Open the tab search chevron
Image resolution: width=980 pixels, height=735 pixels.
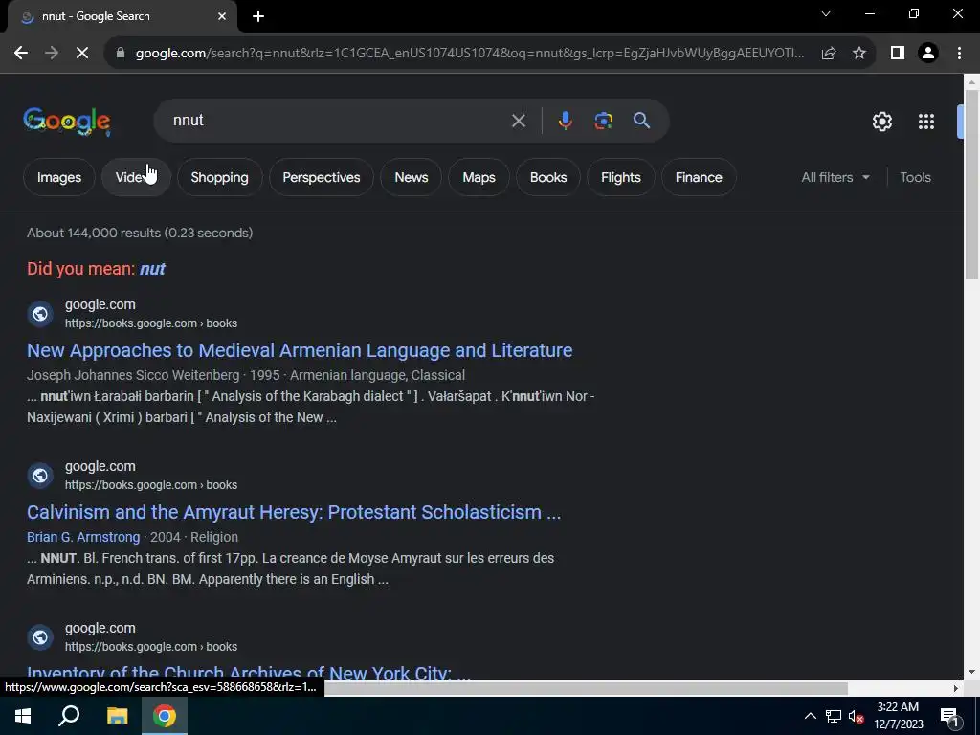tap(826, 13)
